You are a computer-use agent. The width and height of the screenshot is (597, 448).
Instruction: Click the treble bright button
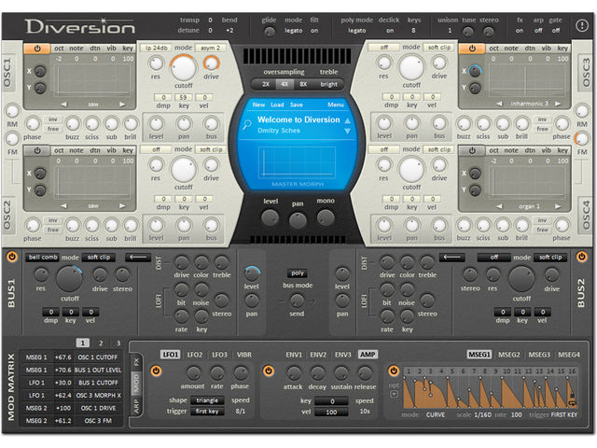point(328,85)
